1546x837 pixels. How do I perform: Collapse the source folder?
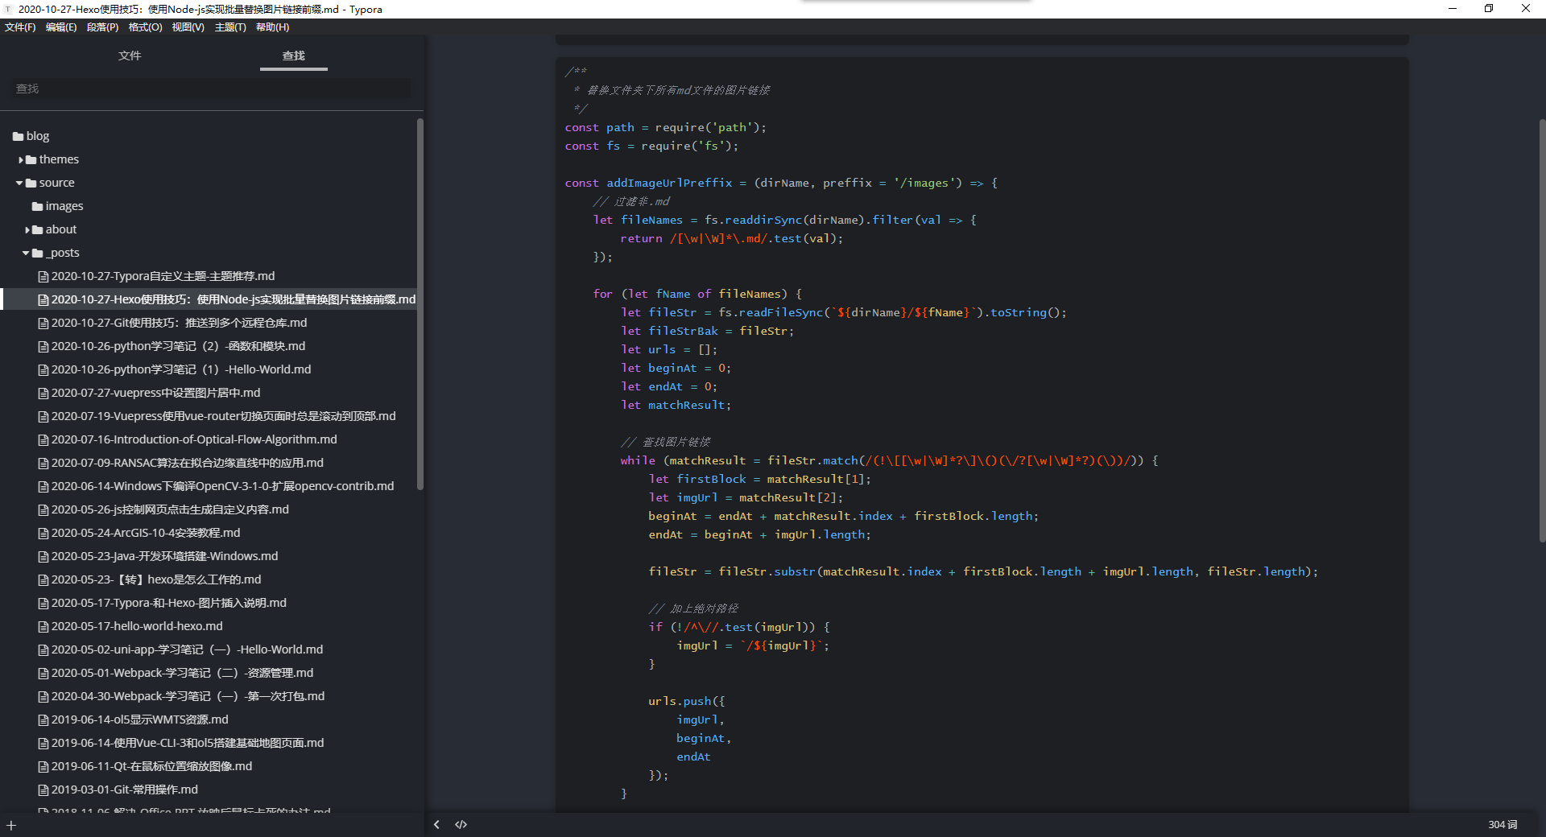coord(19,183)
